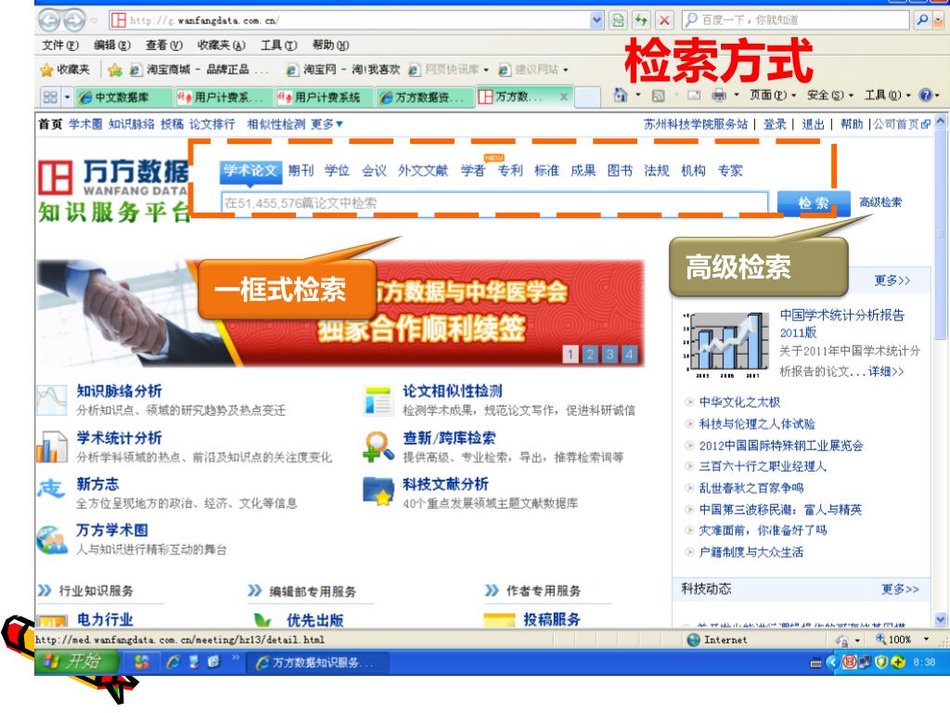The height and width of the screenshot is (713, 950).
Task: Open the 中华文化之太极 link
Action: pyautogui.click(x=739, y=402)
